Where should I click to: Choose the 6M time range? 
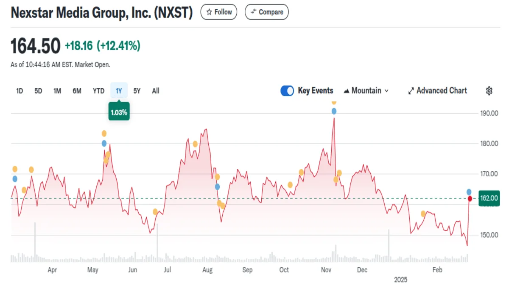(x=77, y=90)
